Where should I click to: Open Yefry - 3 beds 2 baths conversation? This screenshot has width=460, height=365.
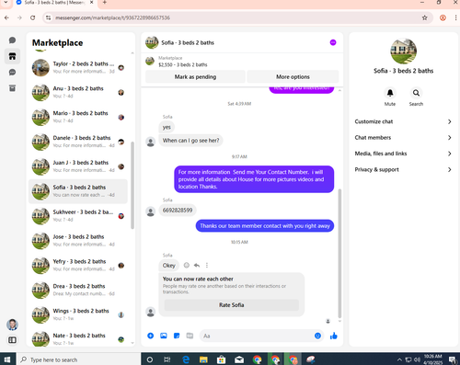pos(78,266)
